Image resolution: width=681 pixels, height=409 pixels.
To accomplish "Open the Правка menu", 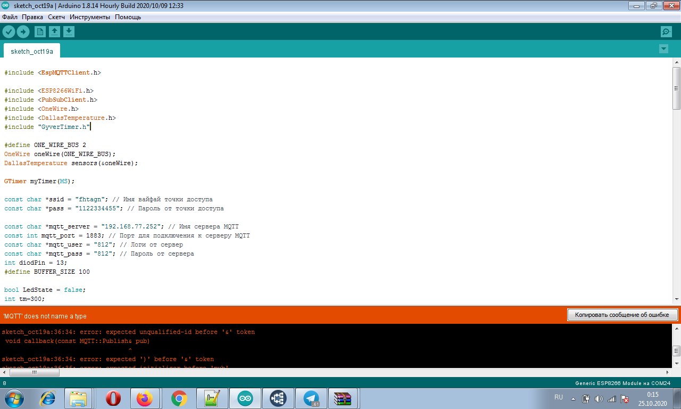I will 32,17.
